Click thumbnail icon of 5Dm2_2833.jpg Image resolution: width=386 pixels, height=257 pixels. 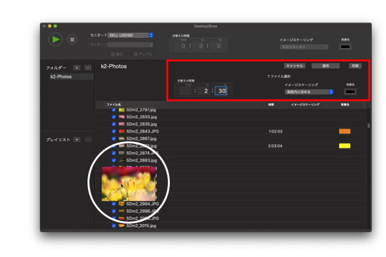(x=122, y=117)
